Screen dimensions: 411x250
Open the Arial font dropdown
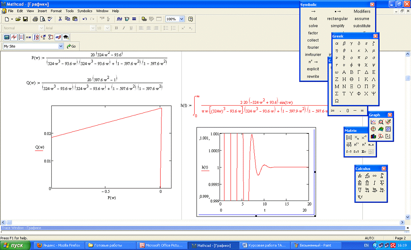point(93,28)
